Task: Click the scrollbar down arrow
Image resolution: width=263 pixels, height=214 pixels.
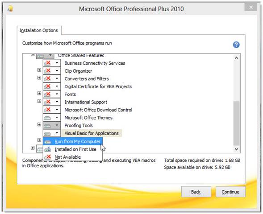Action: click(237, 149)
